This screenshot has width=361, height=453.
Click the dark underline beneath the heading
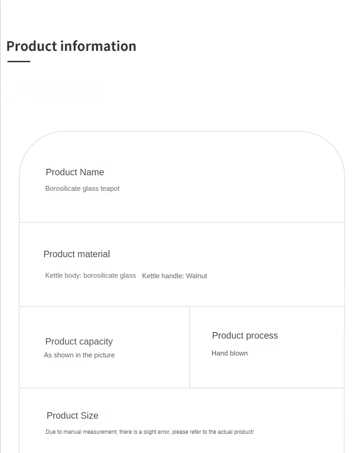19,61
